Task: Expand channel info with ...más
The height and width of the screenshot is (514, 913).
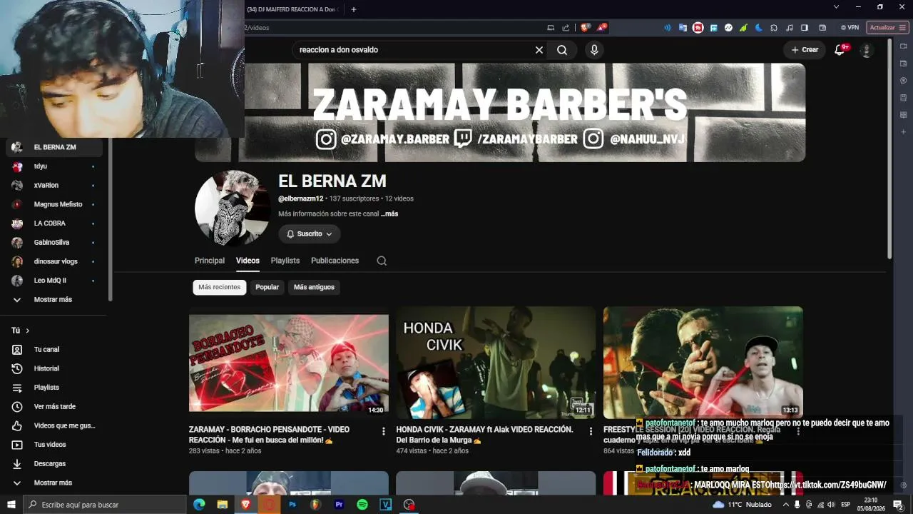Action: (389, 213)
